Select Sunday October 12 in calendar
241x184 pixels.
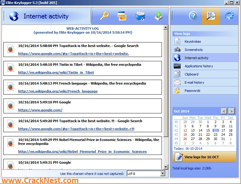pyautogui.click(x=185, y=130)
